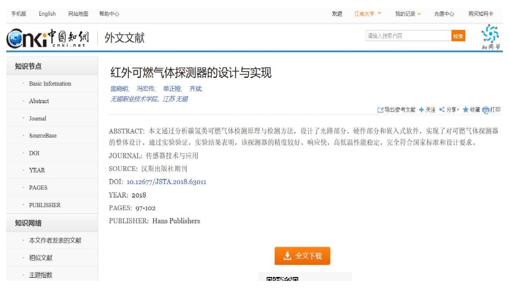Expand the 江南大学 account dropdown

point(368,14)
